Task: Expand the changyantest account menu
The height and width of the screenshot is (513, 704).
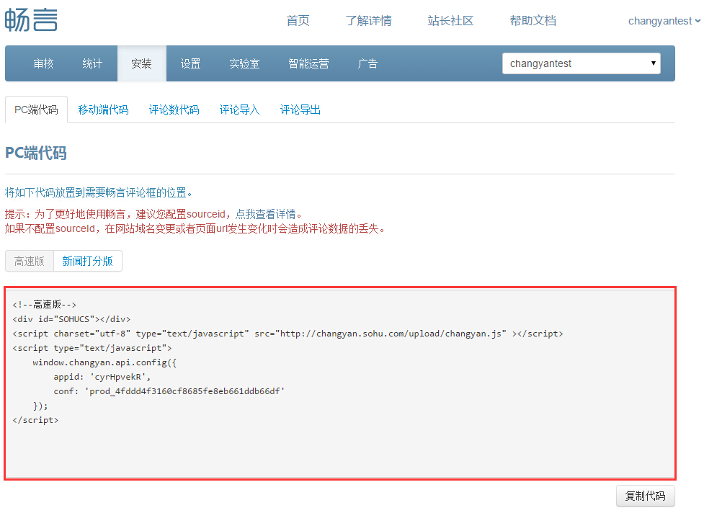Action: coord(664,21)
